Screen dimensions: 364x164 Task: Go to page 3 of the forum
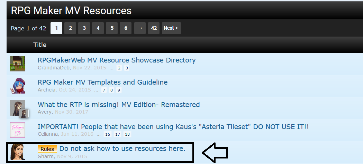pos(84,28)
